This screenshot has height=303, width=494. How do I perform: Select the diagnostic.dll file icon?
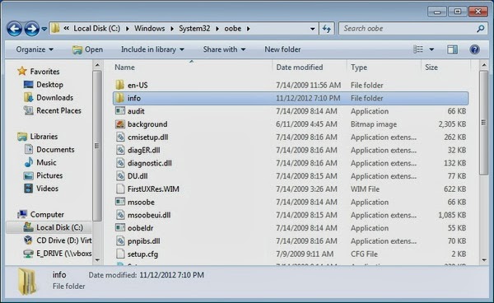pos(120,163)
